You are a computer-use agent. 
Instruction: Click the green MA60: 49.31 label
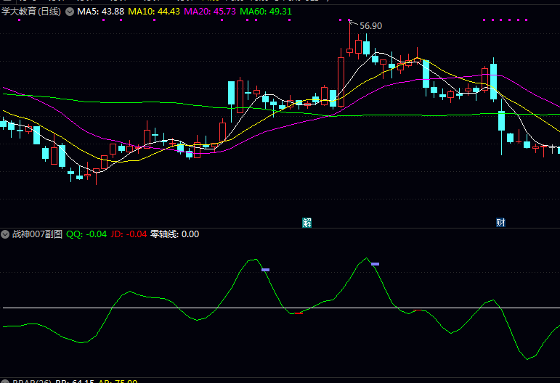(x=266, y=12)
